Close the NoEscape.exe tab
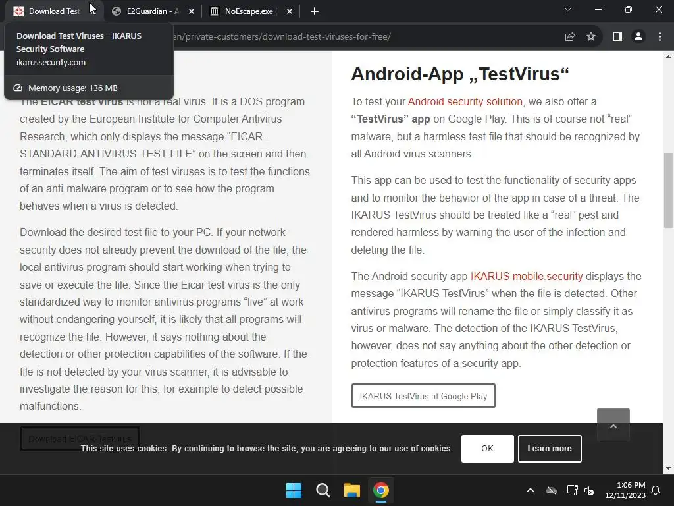The width and height of the screenshot is (674, 506). [x=290, y=11]
